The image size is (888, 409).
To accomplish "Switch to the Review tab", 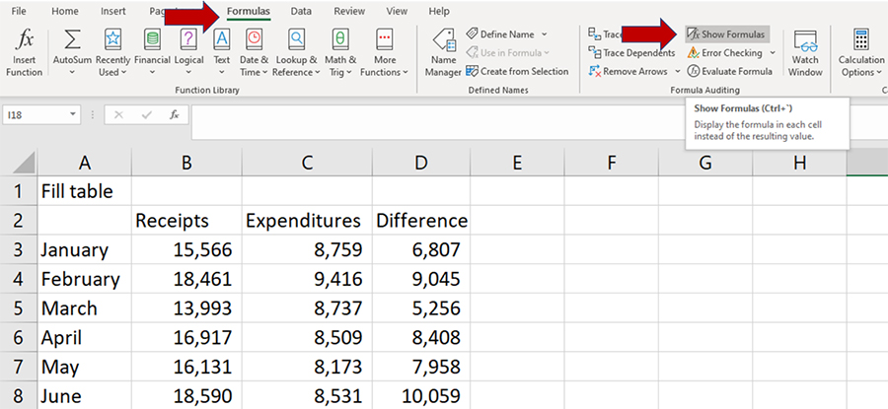I will (x=349, y=11).
